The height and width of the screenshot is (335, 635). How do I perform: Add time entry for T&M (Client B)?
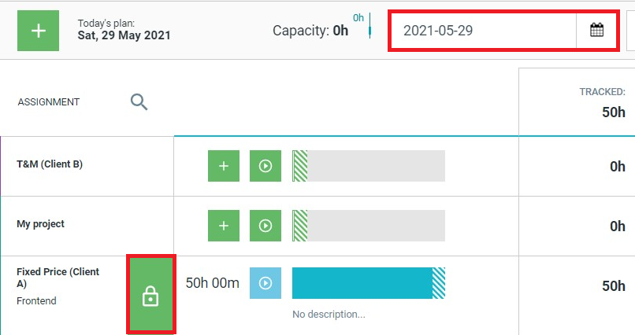point(224,166)
